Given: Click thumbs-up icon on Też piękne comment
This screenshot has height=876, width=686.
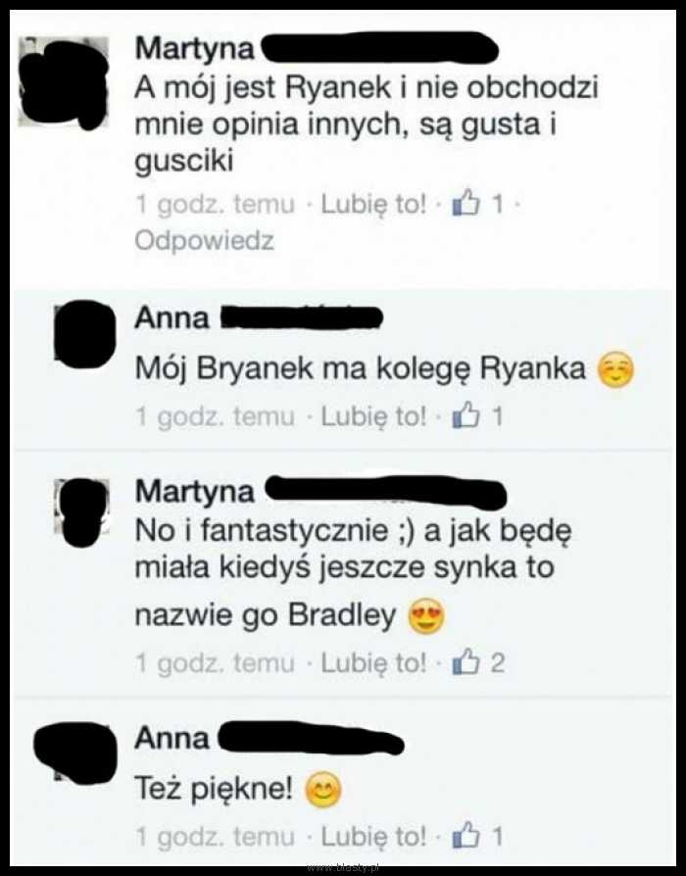Looking at the screenshot, I should [x=465, y=837].
